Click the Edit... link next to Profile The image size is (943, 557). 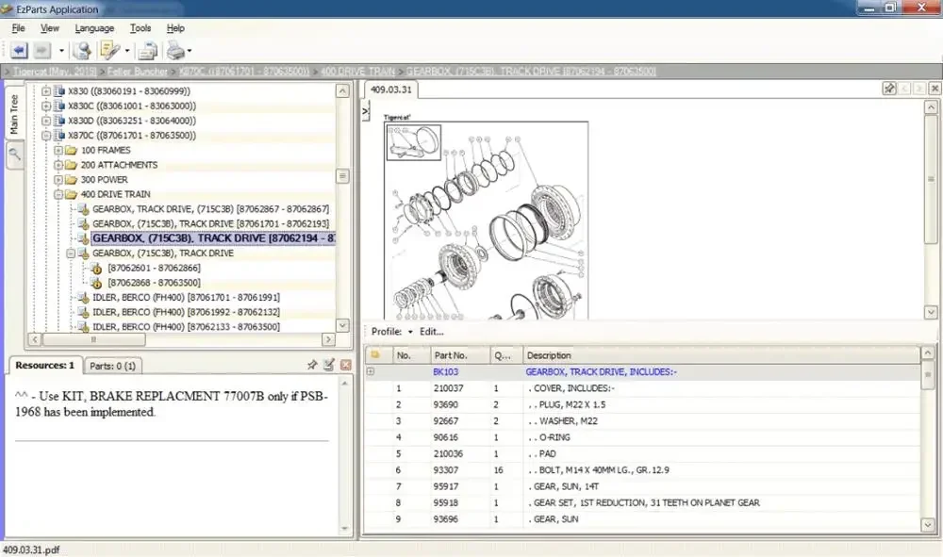[x=433, y=332]
